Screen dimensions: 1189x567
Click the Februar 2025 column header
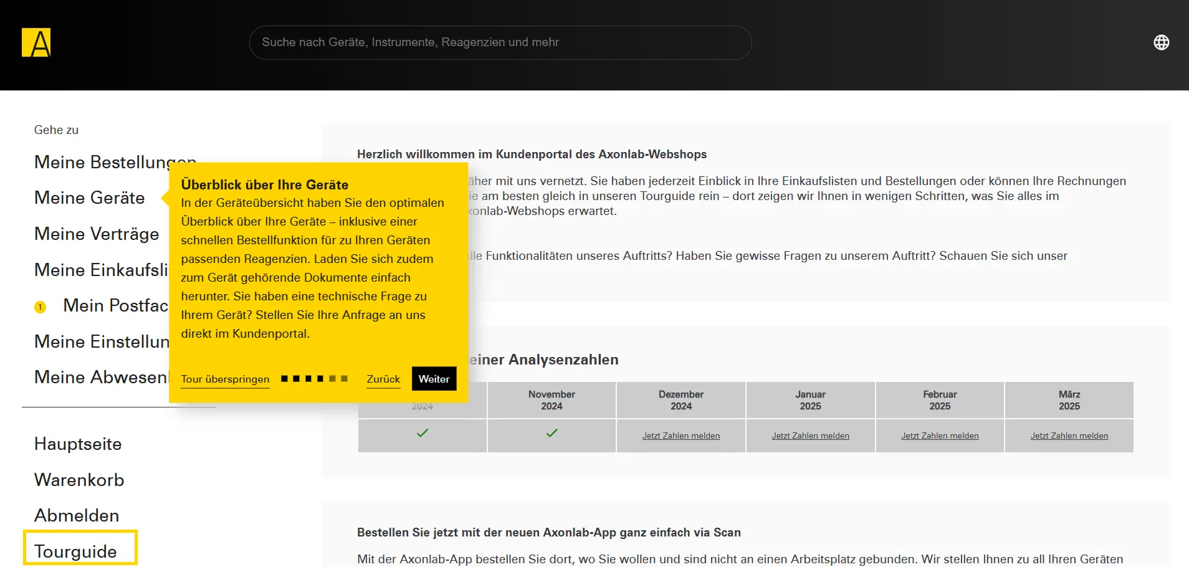tap(940, 400)
